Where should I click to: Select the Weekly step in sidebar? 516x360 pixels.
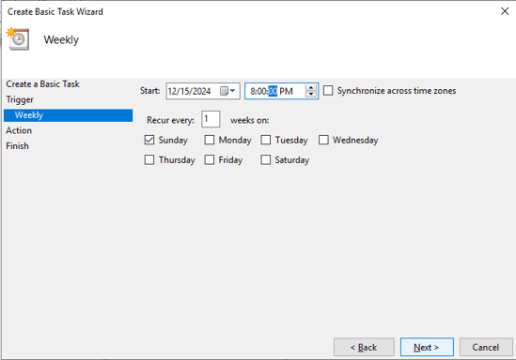tap(68, 115)
